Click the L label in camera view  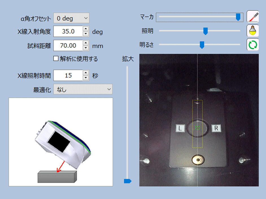(180, 128)
